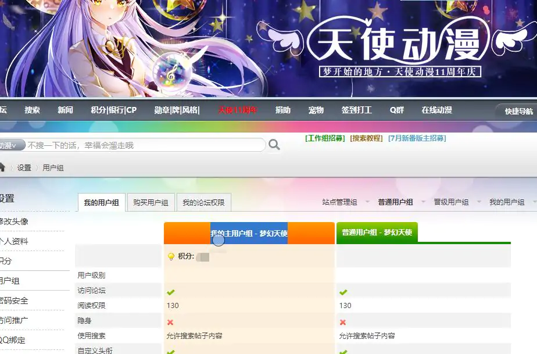Viewport: 537px width, 354px height.
Task: Open the search type selector 动漫
Action: point(12,145)
